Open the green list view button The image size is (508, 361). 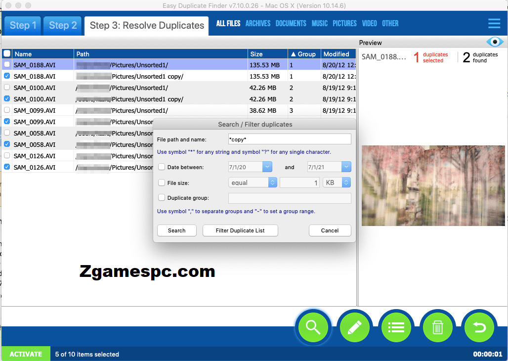point(396,327)
